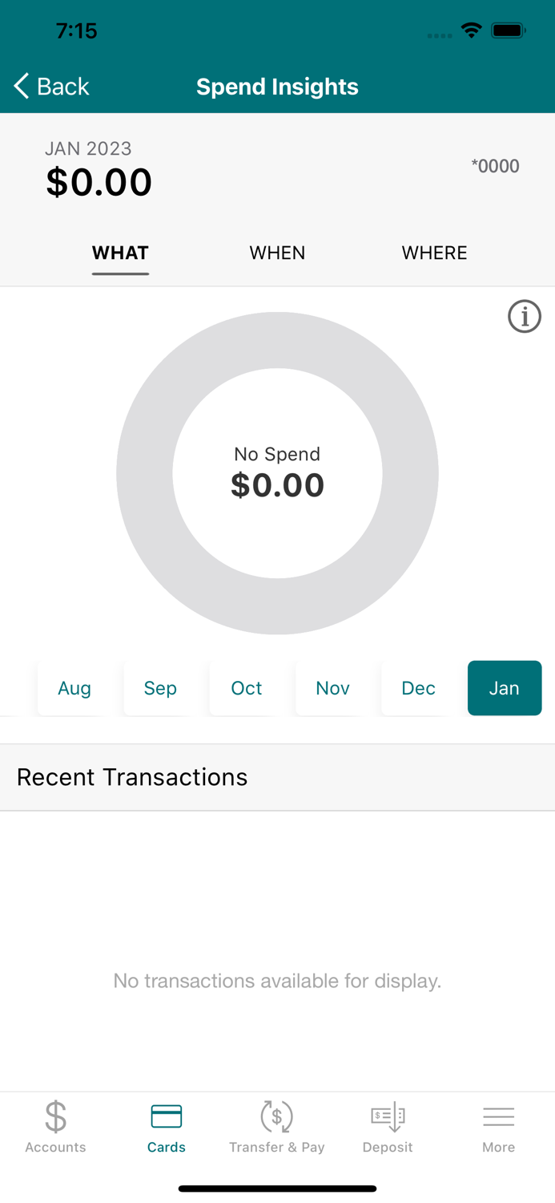The width and height of the screenshot is (555, 1203).
Task: Select the Aug month chip
Action: (74, 688)
